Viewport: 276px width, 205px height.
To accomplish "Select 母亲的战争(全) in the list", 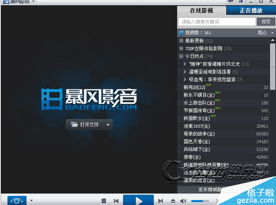I will [223, 134].
